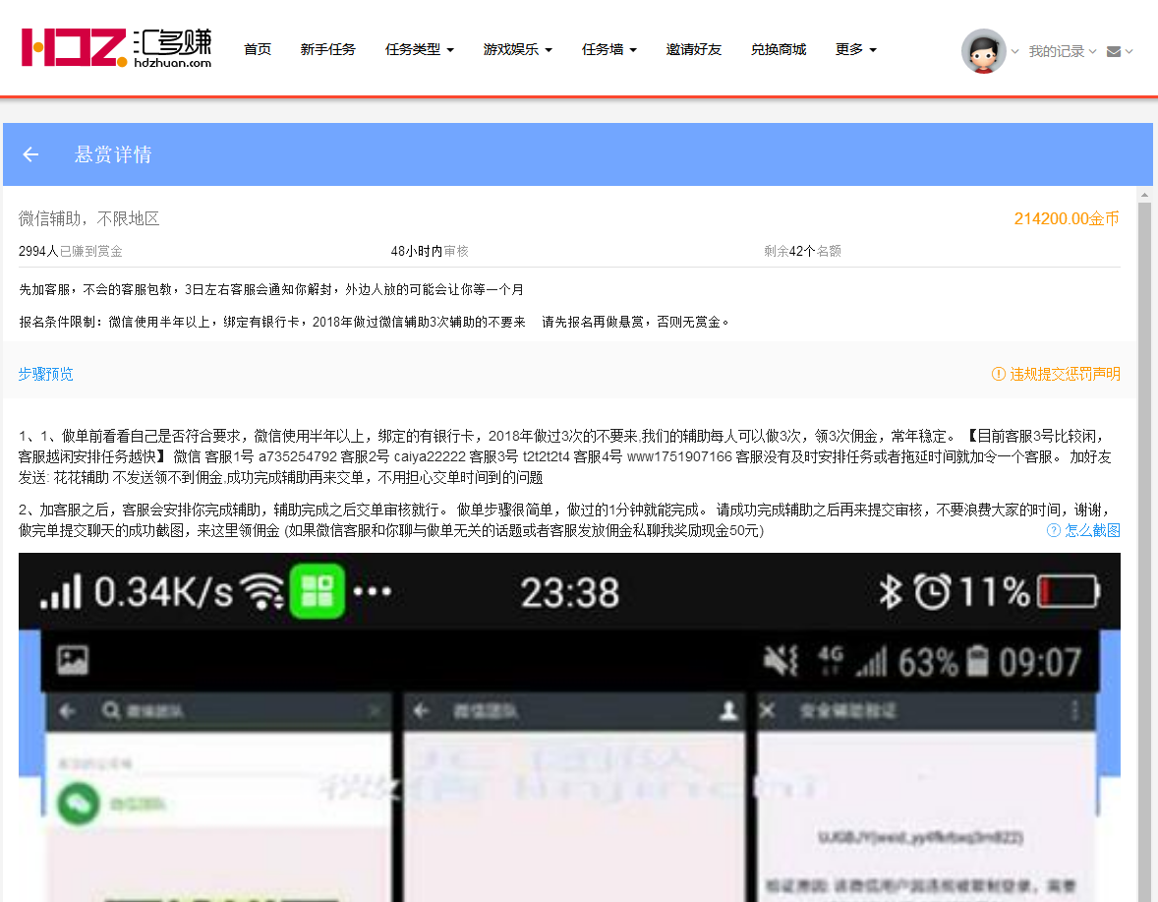Open the 新手任务 page

pos(328,49)
